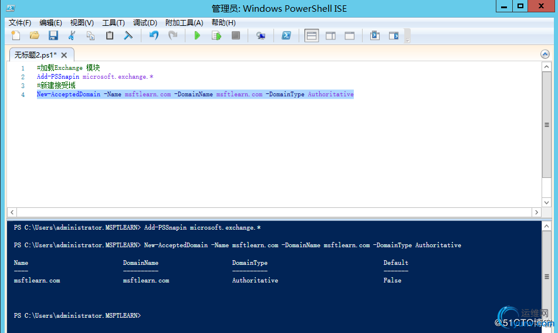Open the 附加工具(A) menu

click(184, 23)
